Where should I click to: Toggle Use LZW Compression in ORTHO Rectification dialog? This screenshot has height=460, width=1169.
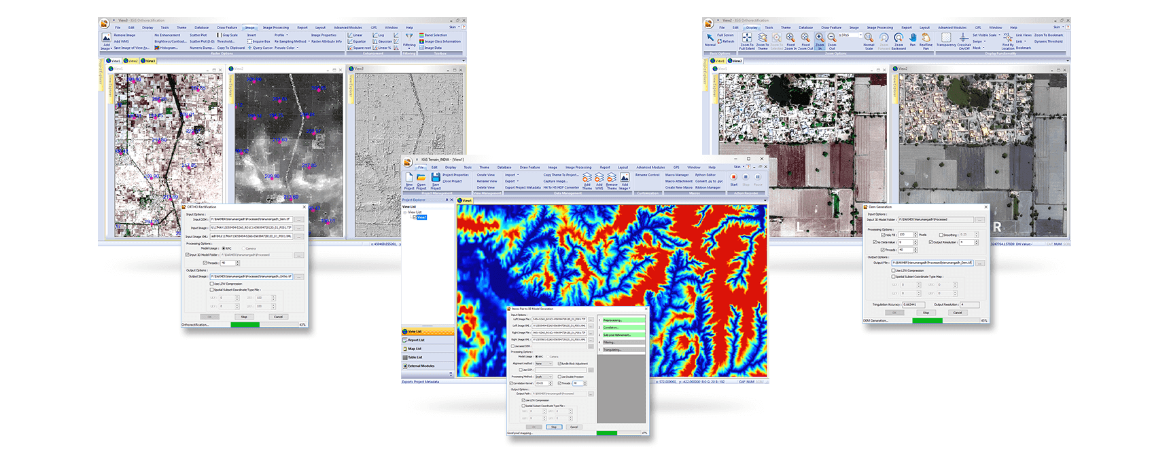pyautogui.click(x=211, y=284)
